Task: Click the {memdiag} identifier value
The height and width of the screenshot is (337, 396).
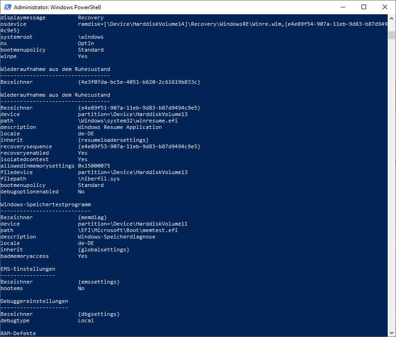Action: tap(92, 217)
